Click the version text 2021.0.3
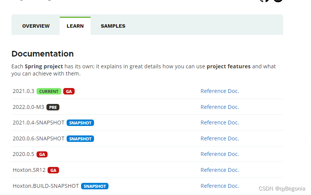 point(23,91)
